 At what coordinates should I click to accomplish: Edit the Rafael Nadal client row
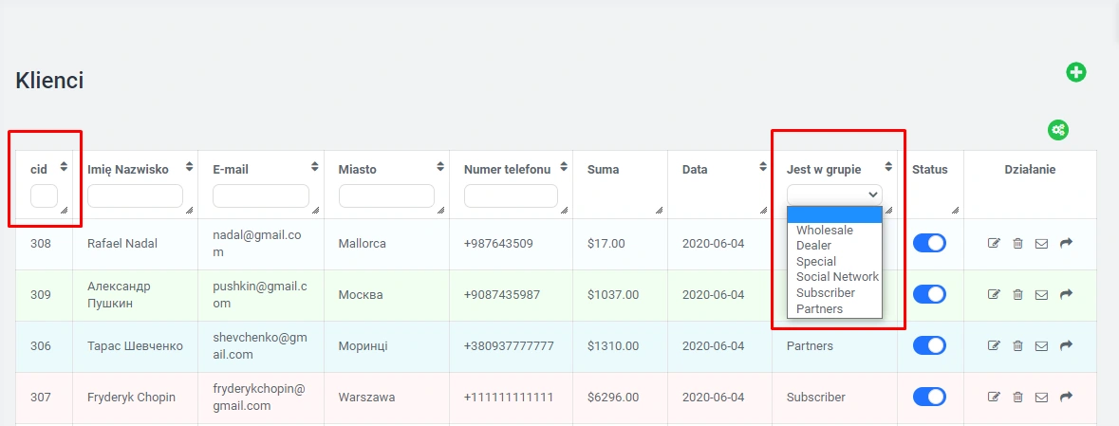(x=994, y=244)
